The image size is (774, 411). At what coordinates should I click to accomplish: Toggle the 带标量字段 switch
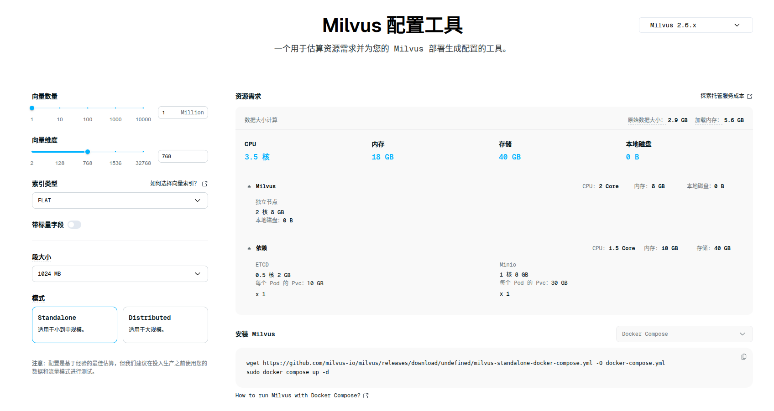coord(74,225)
